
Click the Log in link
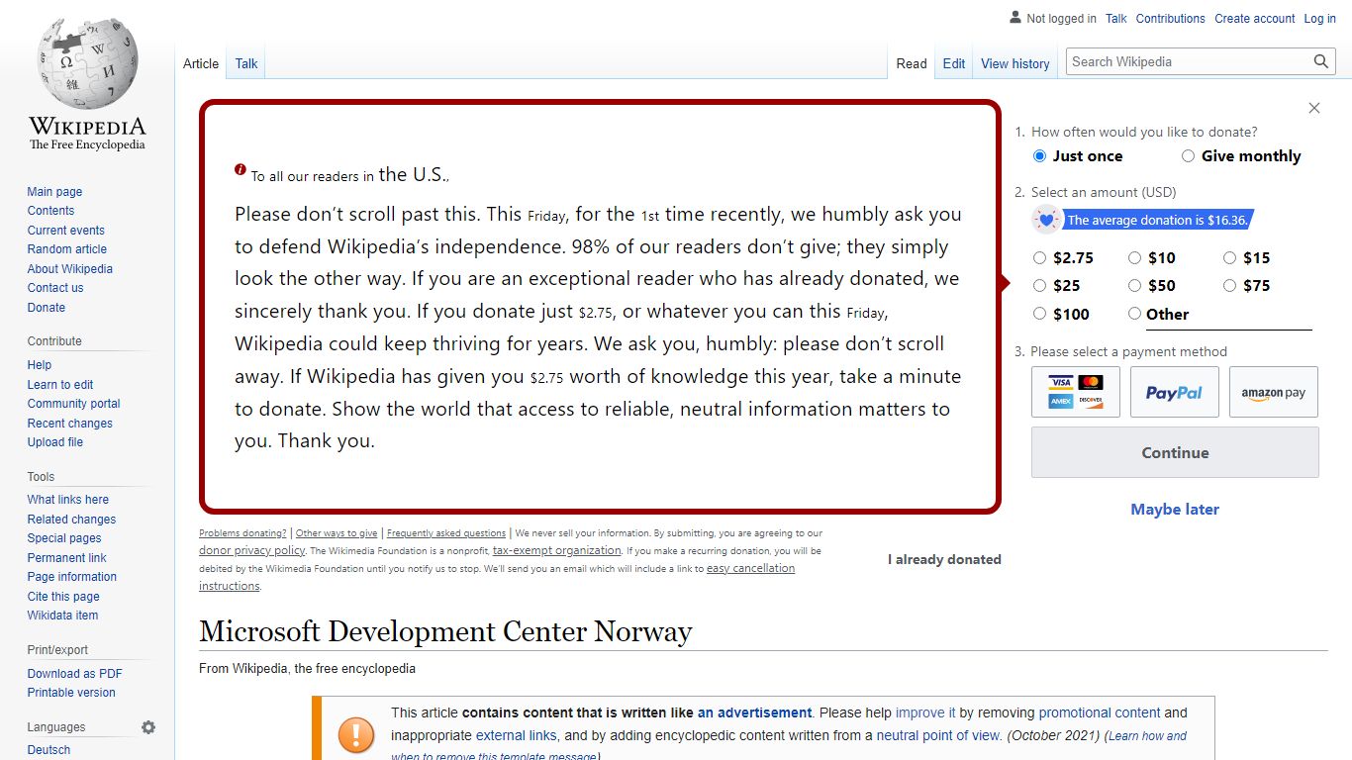click(x=1320, y=19)
